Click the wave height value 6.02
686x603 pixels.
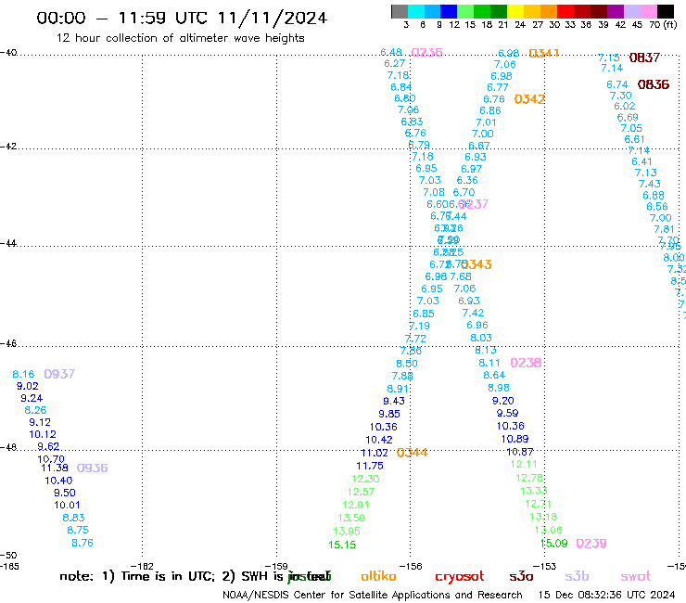coord(625,107)
